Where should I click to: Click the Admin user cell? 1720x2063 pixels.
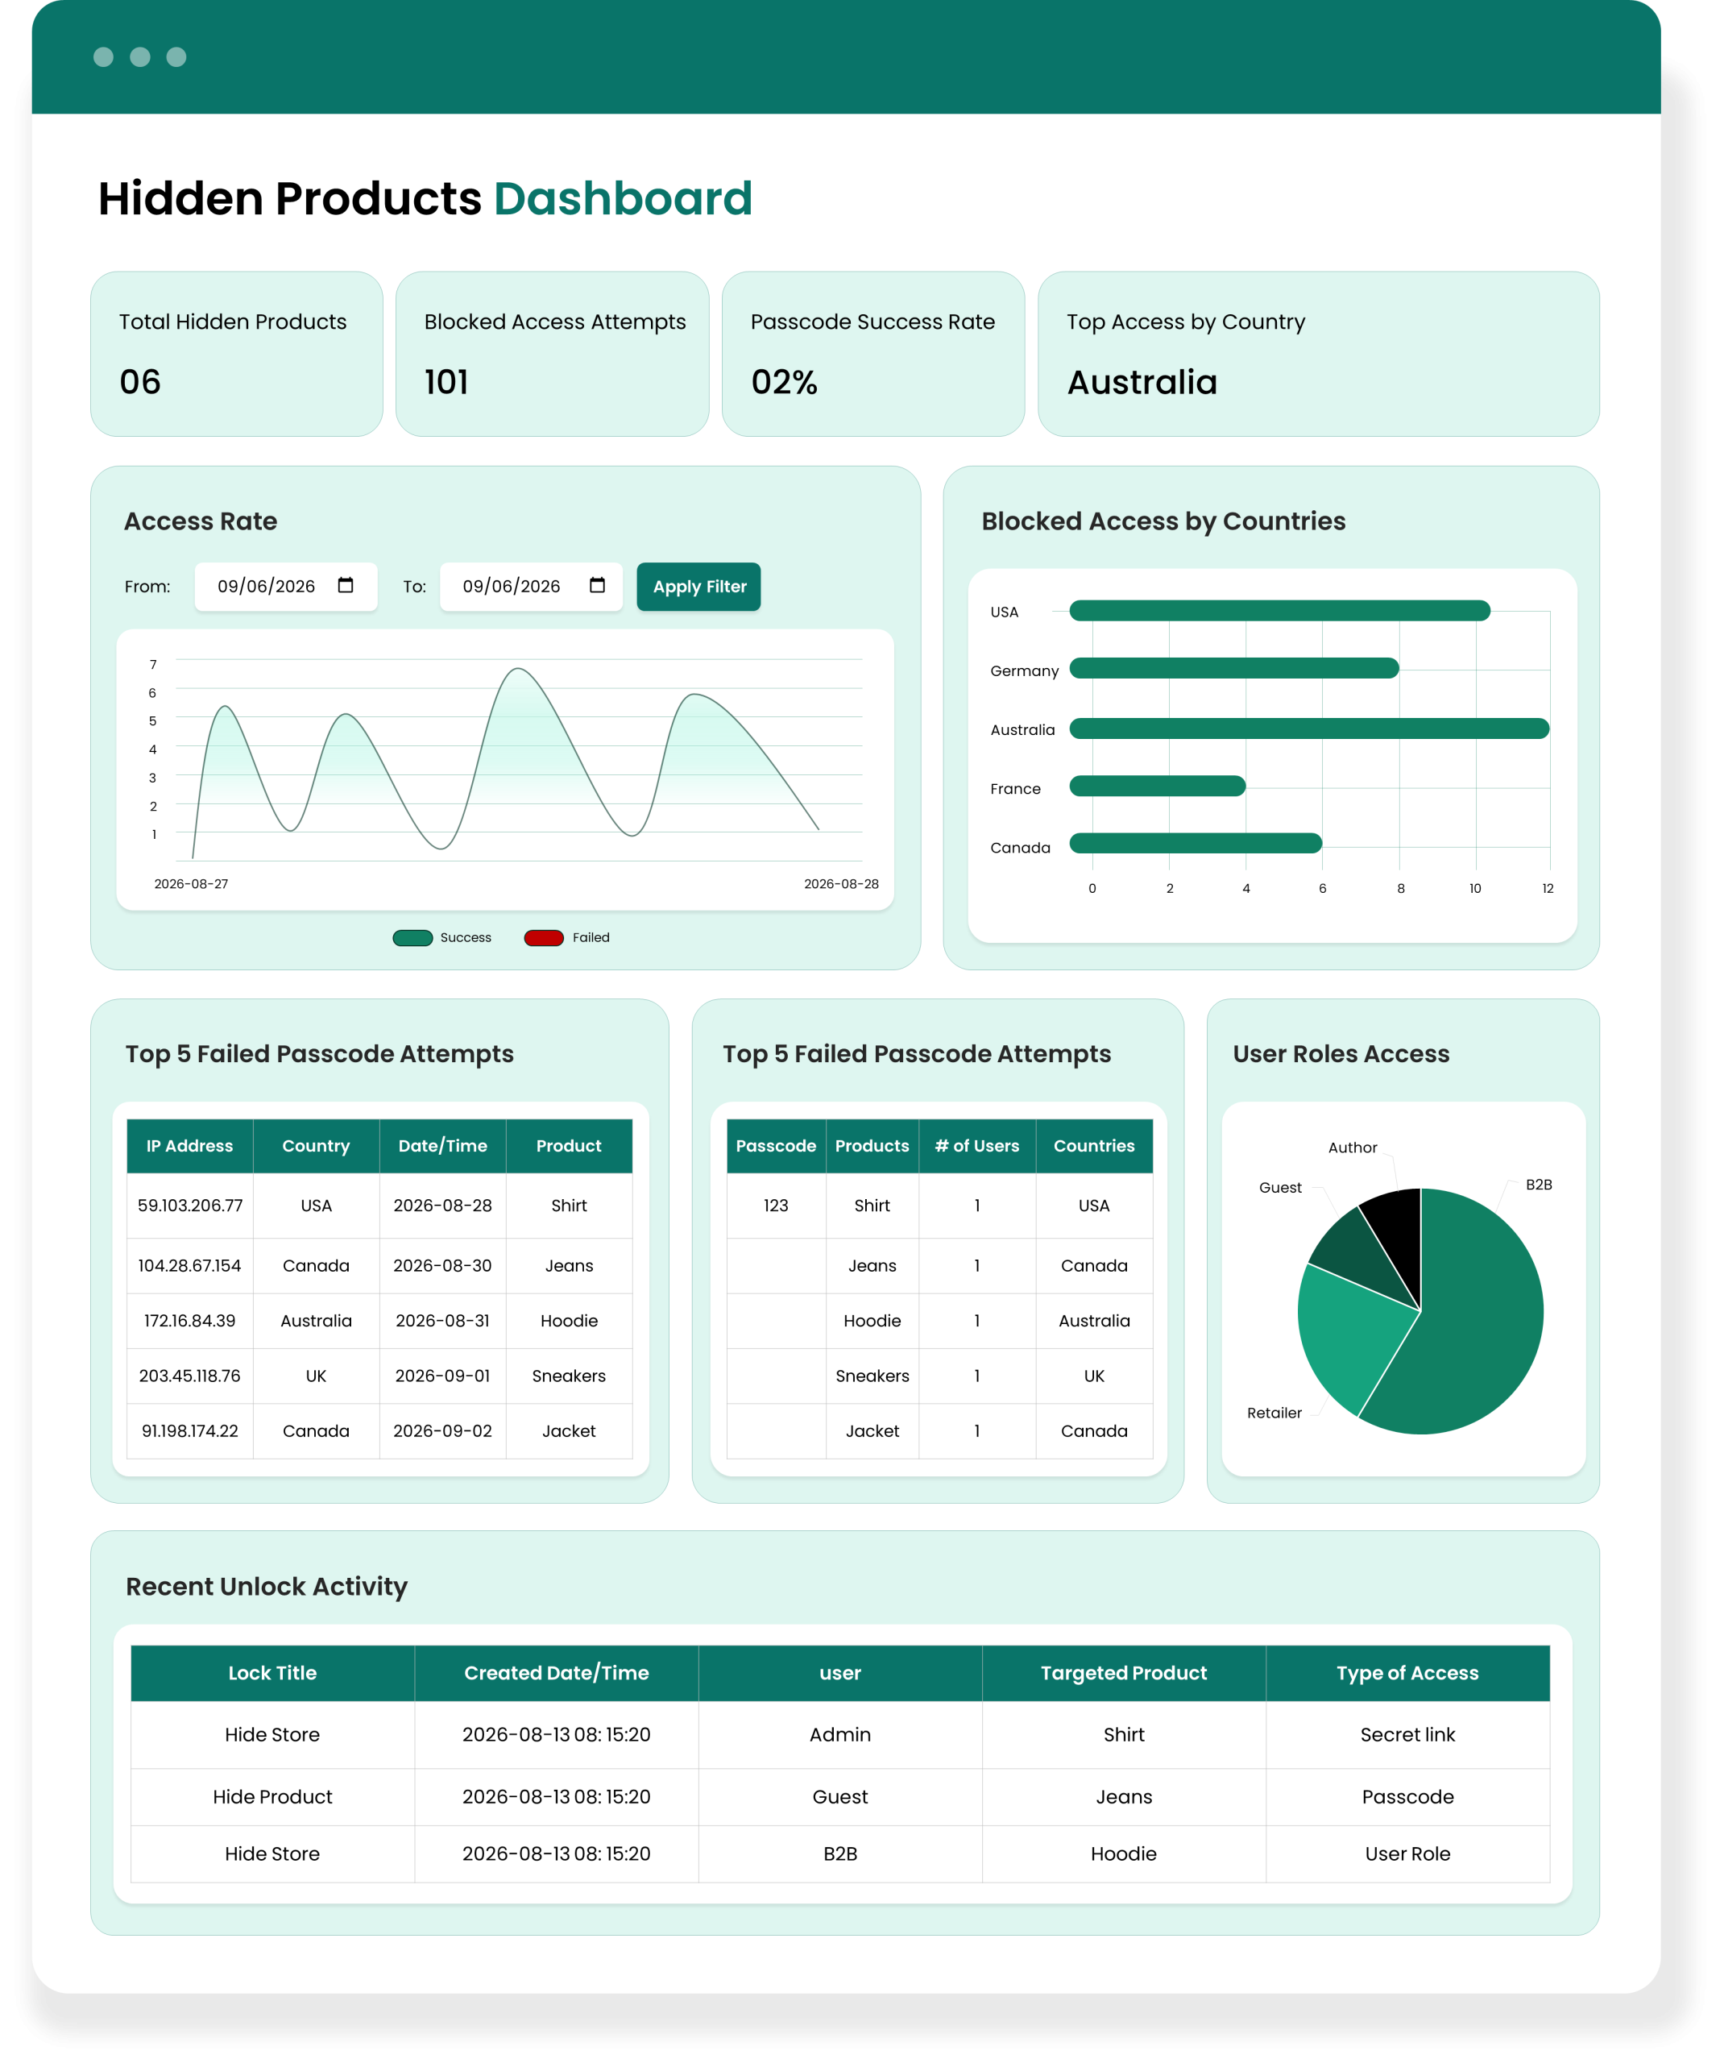click(840, 1735)
